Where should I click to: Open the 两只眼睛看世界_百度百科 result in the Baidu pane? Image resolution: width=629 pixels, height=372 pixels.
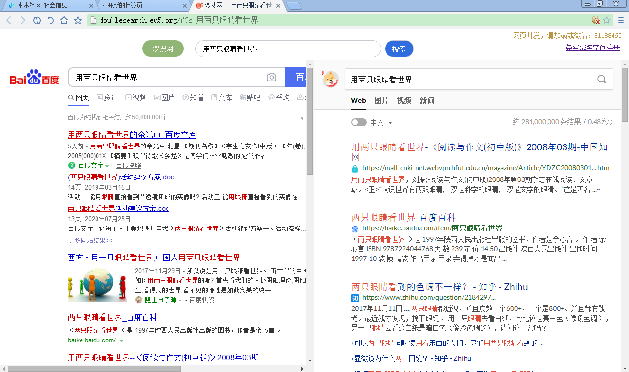point(113,317)
